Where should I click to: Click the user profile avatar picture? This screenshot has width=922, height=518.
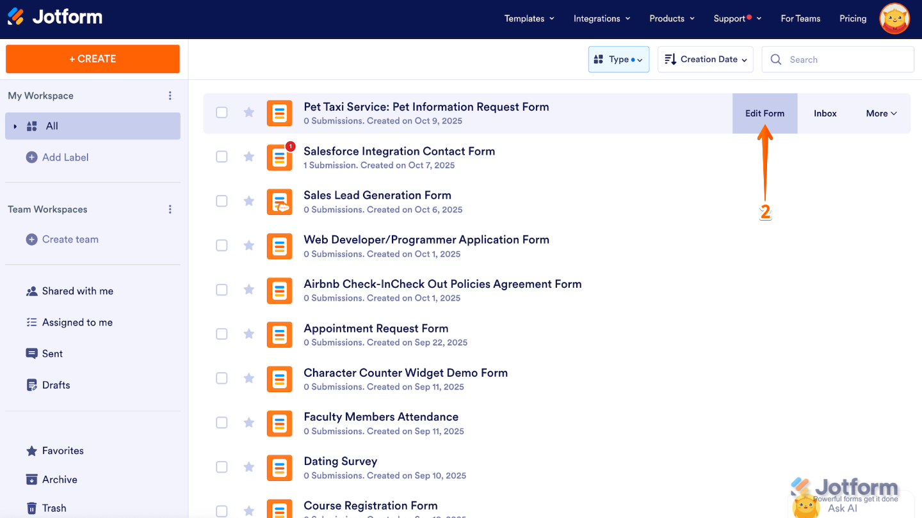point(894,19)
